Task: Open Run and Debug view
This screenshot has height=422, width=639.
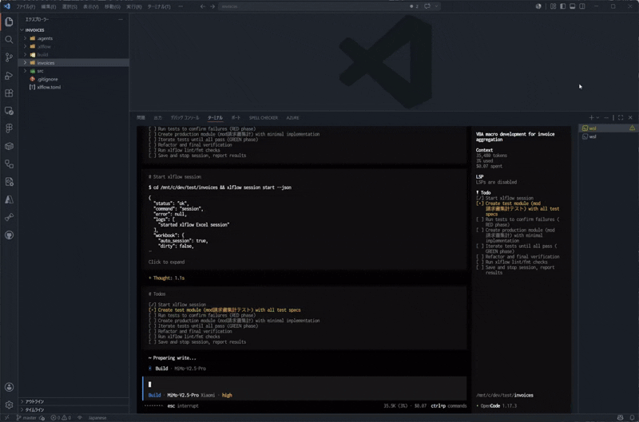Action: pyautogui.click(x=9, y=75)
